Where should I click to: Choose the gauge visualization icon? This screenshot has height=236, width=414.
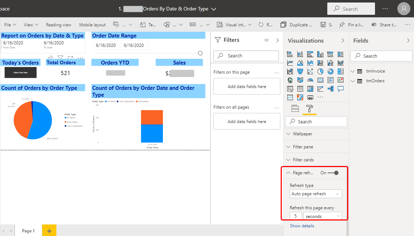point(310,80)
